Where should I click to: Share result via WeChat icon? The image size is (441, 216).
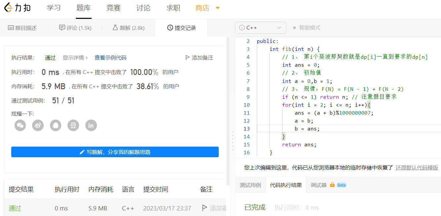(20, 126)
